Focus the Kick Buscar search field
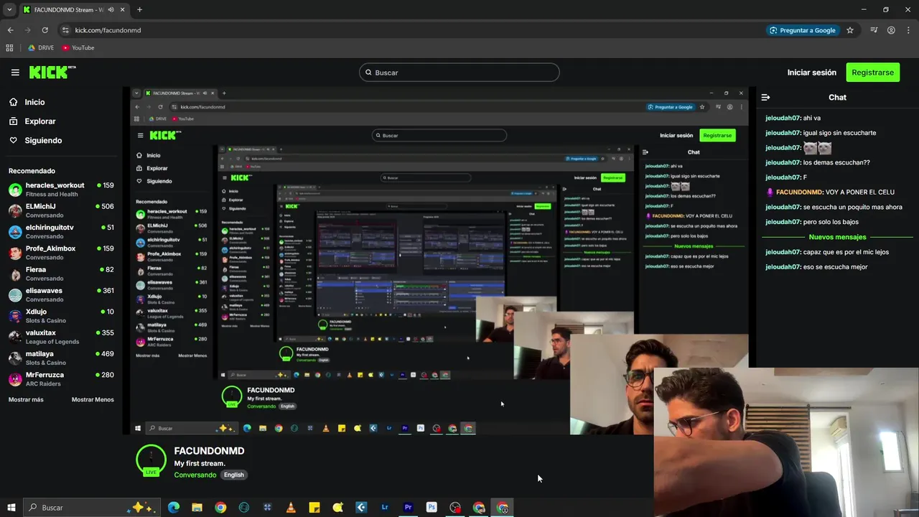 pos(459,73)
